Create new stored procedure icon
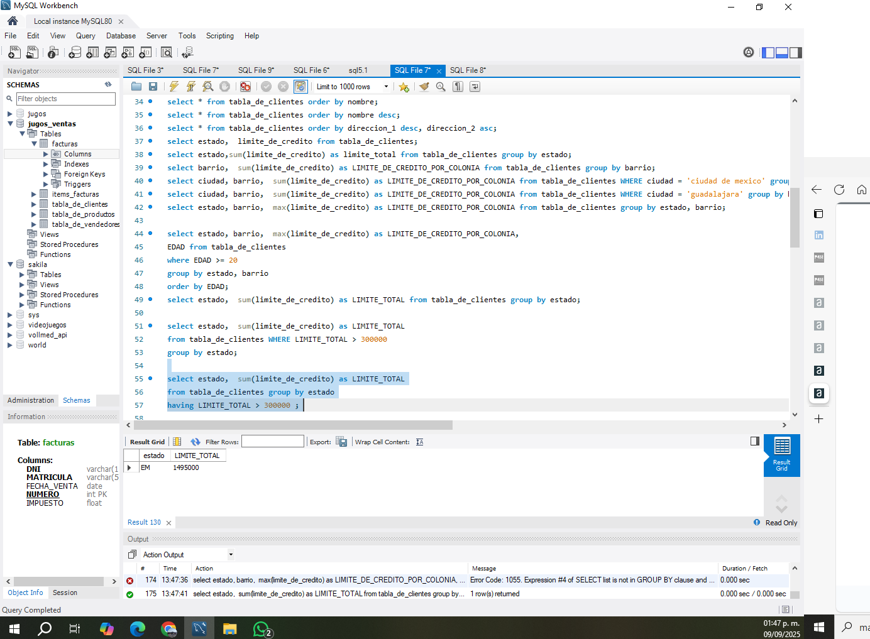 pos(128,53)
